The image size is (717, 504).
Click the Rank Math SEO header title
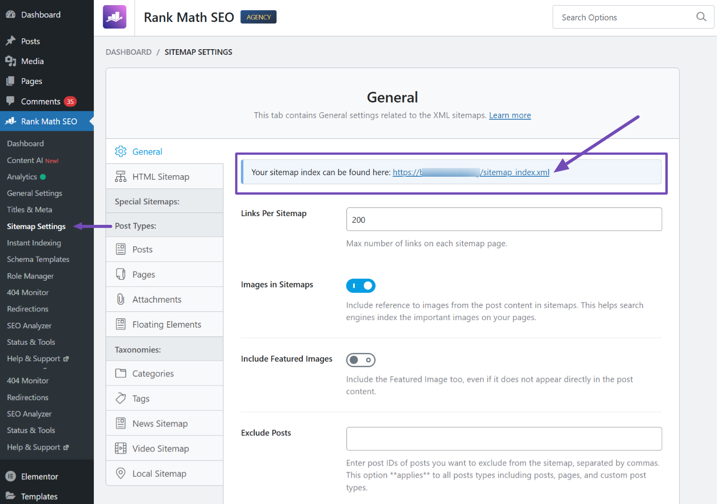pyautogui.click(x=189, y=17)
